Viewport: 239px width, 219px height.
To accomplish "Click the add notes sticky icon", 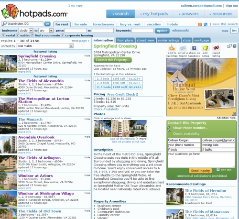I will point(205,48).
